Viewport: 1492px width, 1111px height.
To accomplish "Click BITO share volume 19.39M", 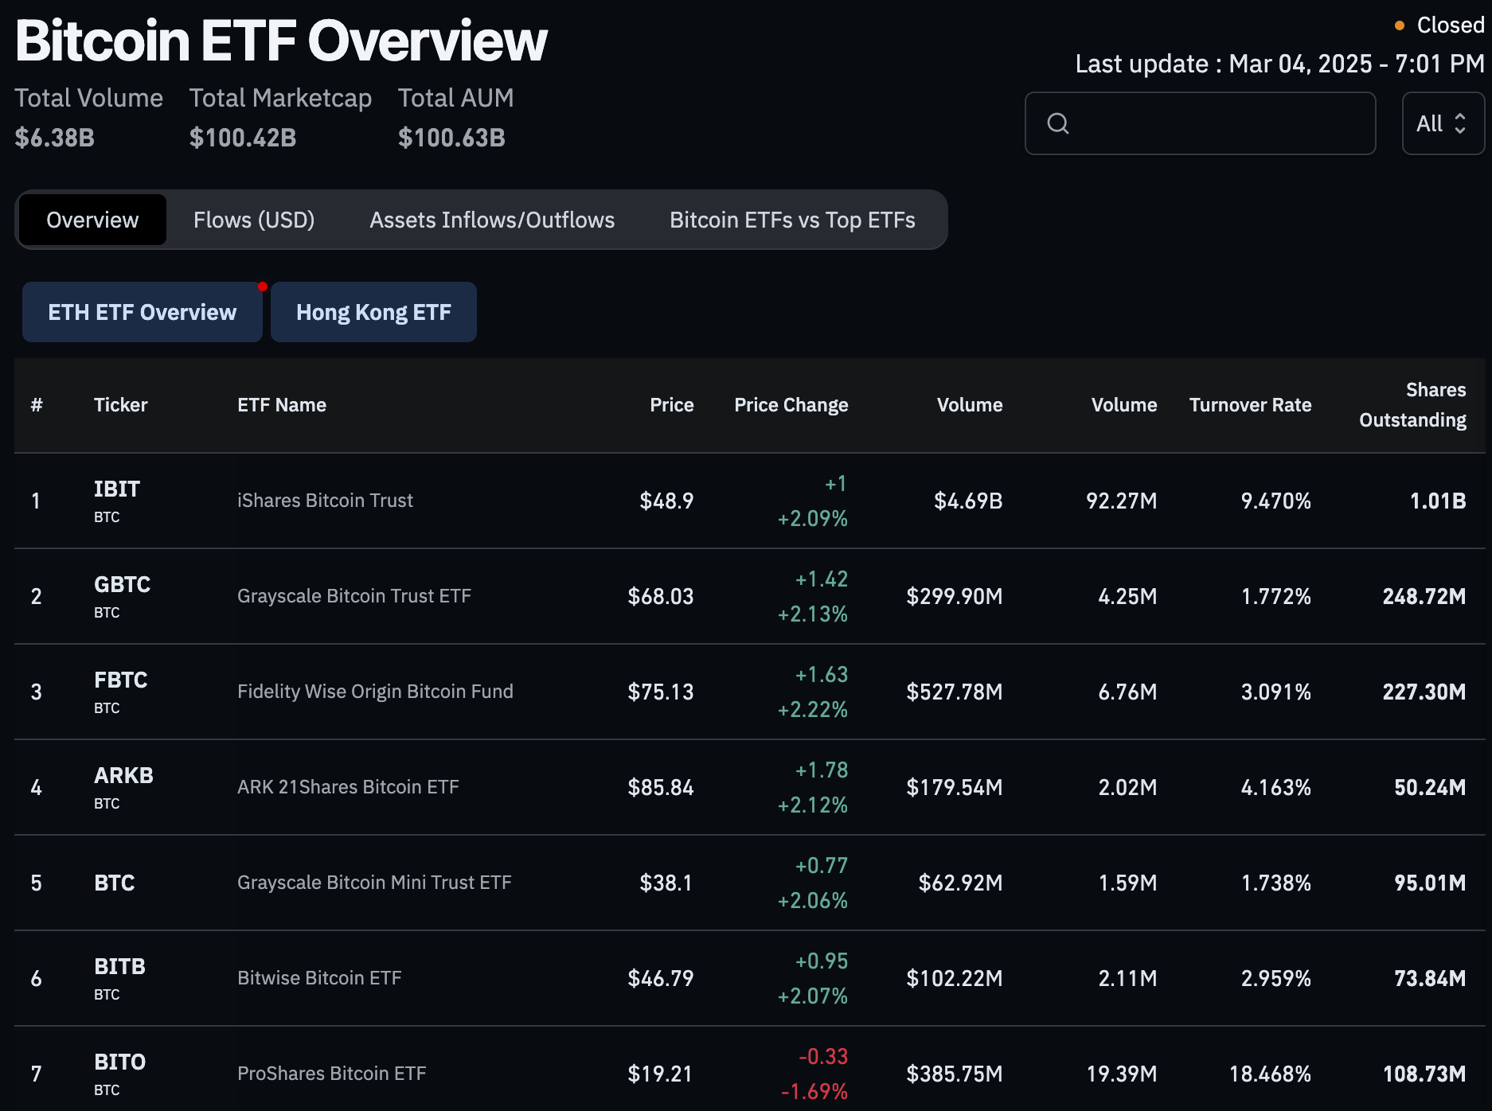I will click(1121, 1074).
